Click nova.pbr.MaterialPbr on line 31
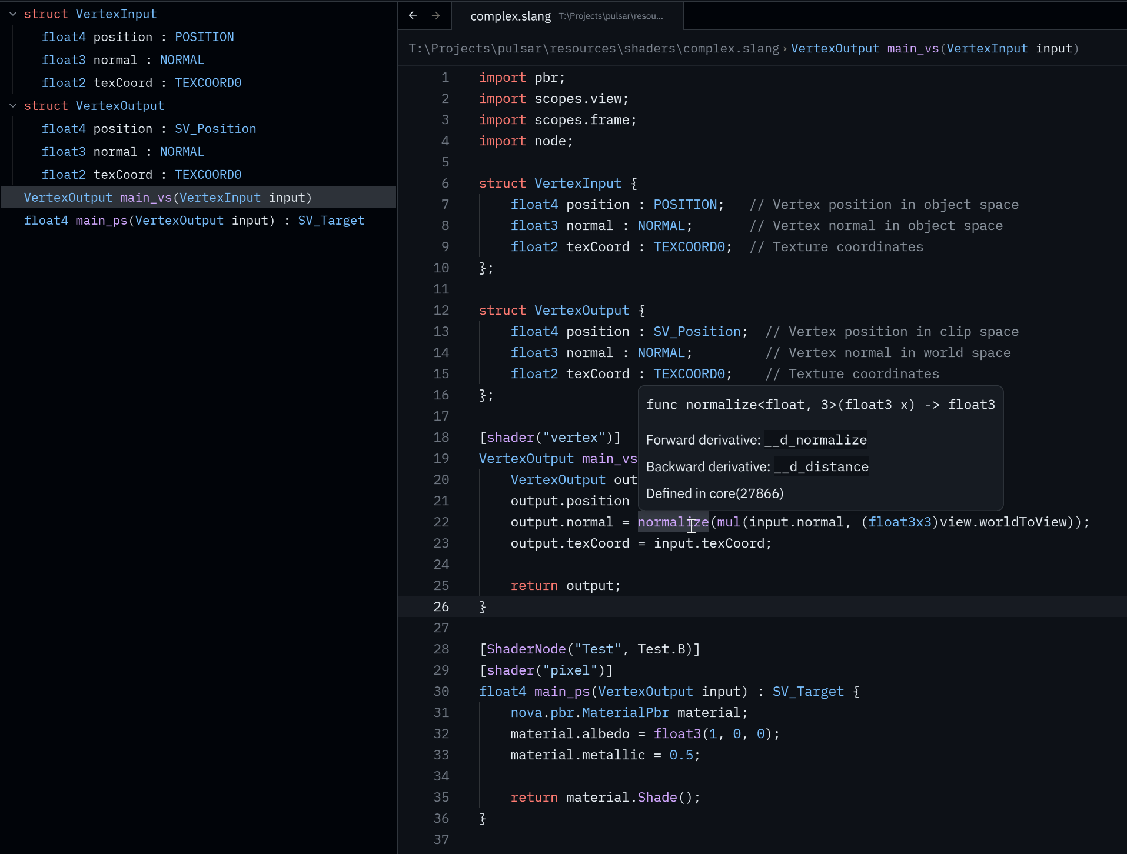This screenshot has width=1127, height=854. 590,712
